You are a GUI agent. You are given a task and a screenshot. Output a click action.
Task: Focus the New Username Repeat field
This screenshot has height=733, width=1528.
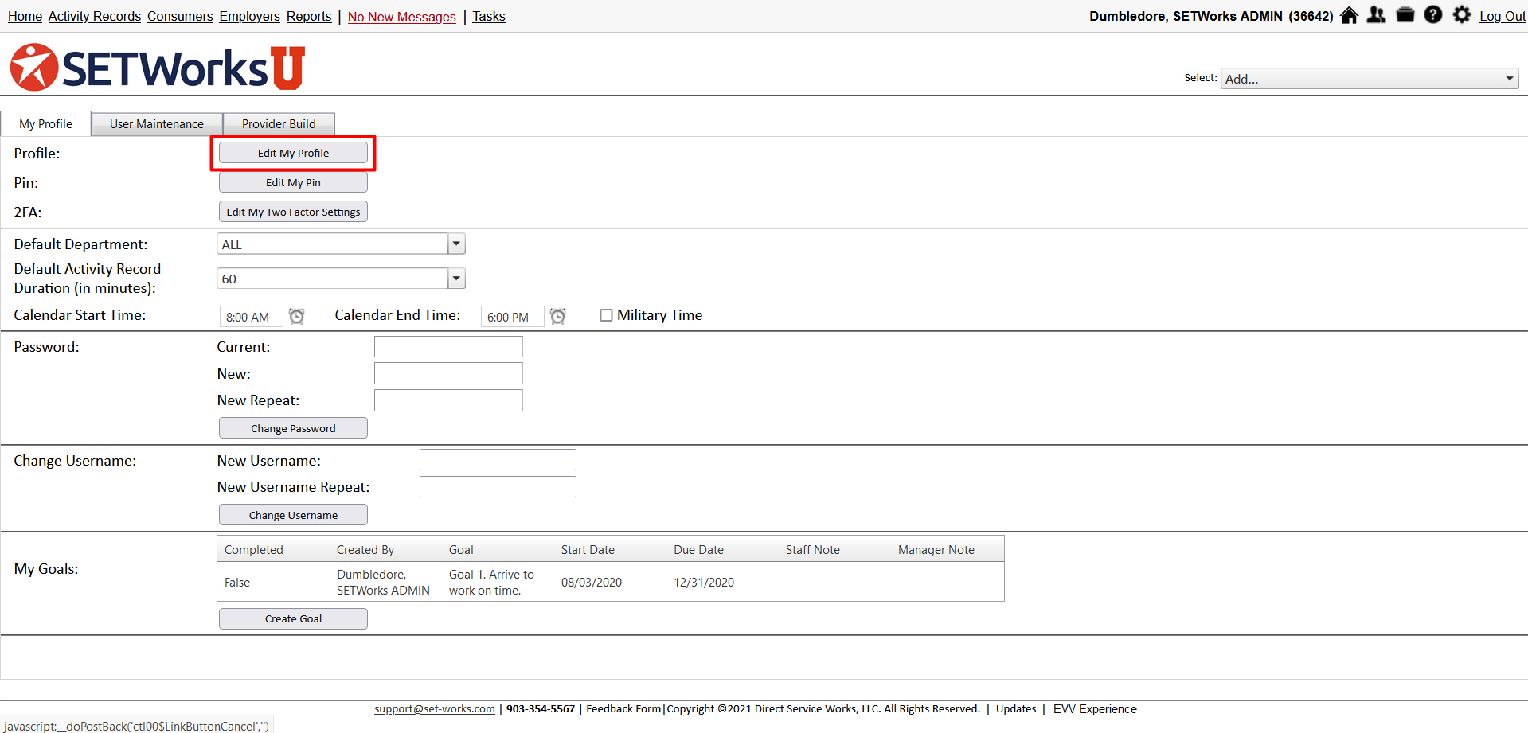[498, 486]
